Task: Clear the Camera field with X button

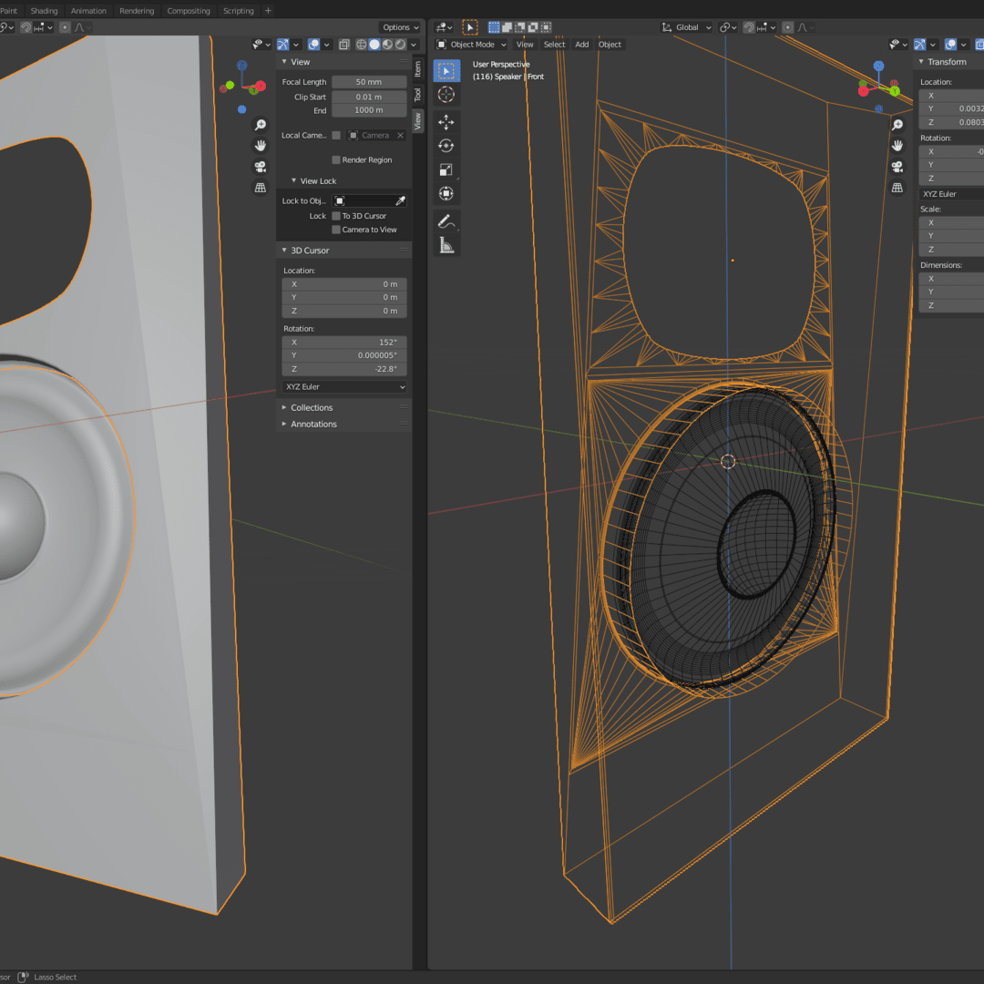Action: click(x=400, y=135)
